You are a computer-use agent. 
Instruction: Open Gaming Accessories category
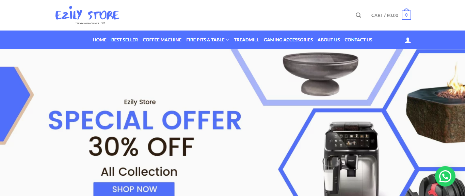288,40
